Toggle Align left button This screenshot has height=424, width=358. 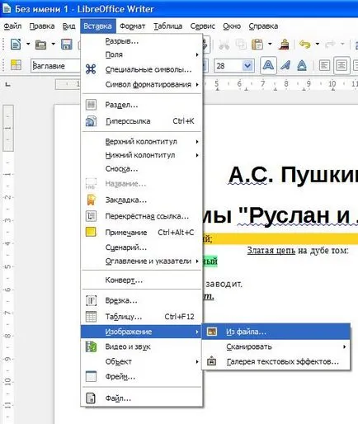click(324, 66)
